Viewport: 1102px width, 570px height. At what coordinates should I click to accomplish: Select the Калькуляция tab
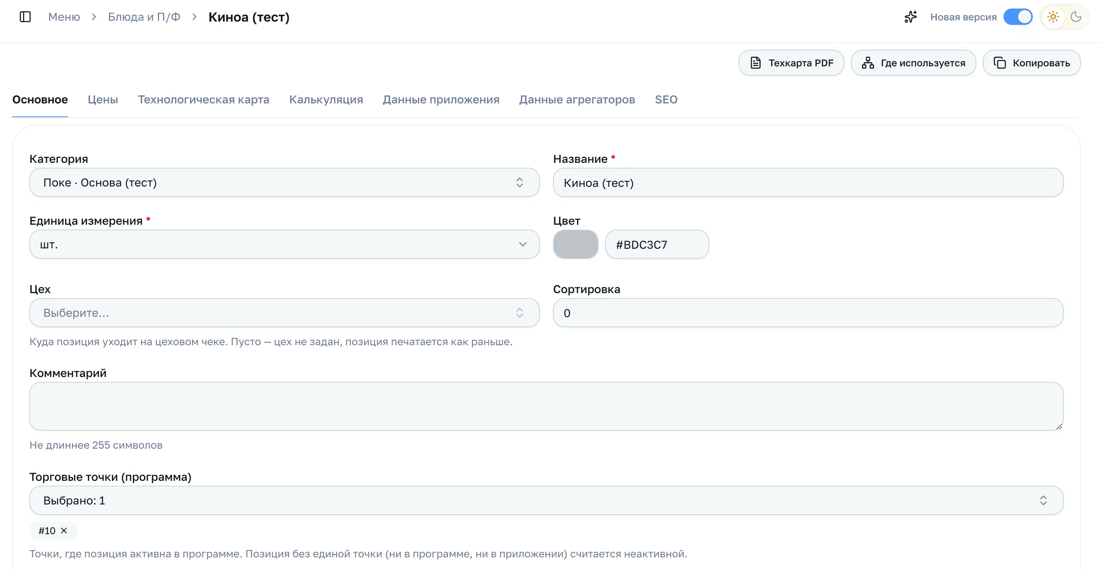(326, 100)
